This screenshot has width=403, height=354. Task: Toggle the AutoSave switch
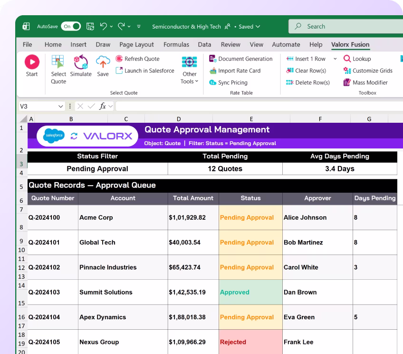point(71,26)
